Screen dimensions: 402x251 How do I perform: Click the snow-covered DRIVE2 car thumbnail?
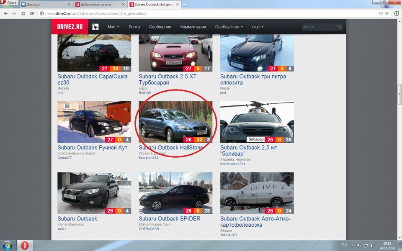(257, 193)
